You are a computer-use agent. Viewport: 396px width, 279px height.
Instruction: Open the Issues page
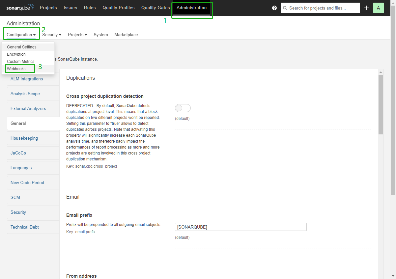[x=70, y=8]
